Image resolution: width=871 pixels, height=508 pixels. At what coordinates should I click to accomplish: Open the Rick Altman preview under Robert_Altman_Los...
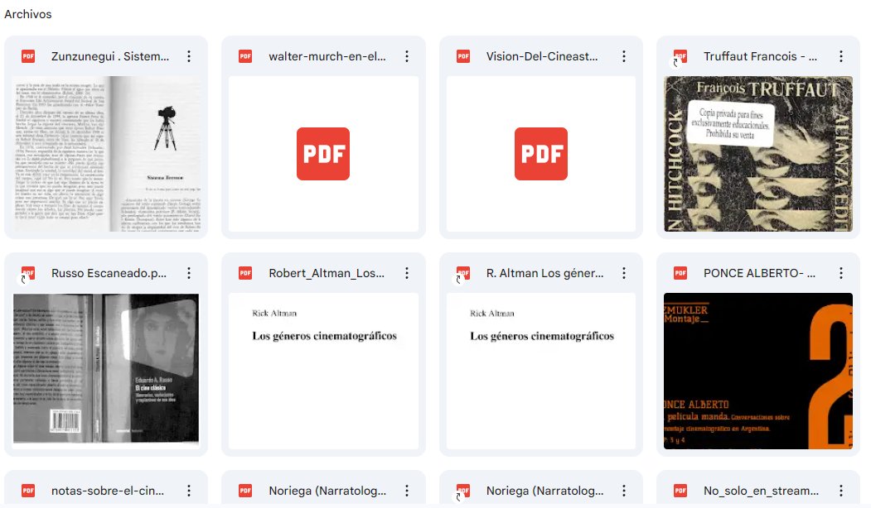(323, 371)
